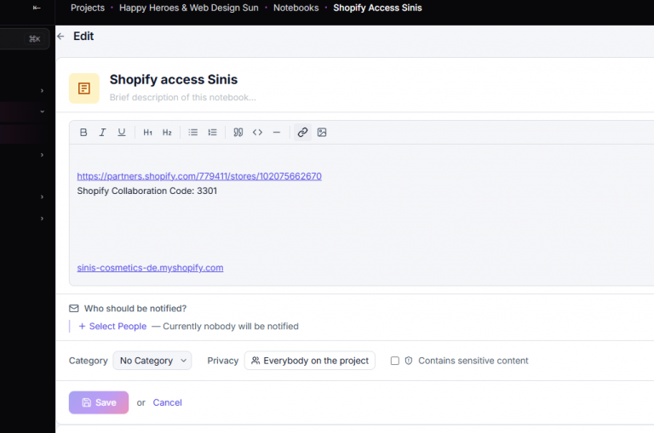Image resolution: width=654 pixels, height=433 pixels.
Task: Open the No Category dropdown
Action: (152, 361)
